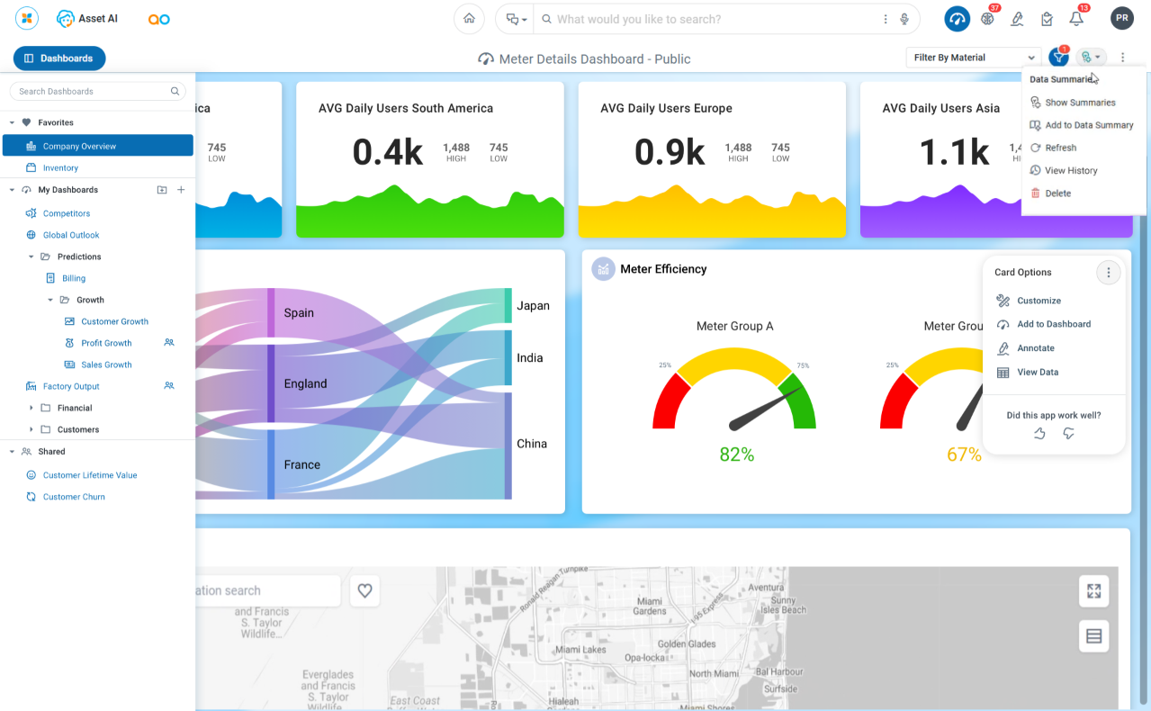Click the map layers list icon
The image size is (1151, 711).
pos(1093,636)
